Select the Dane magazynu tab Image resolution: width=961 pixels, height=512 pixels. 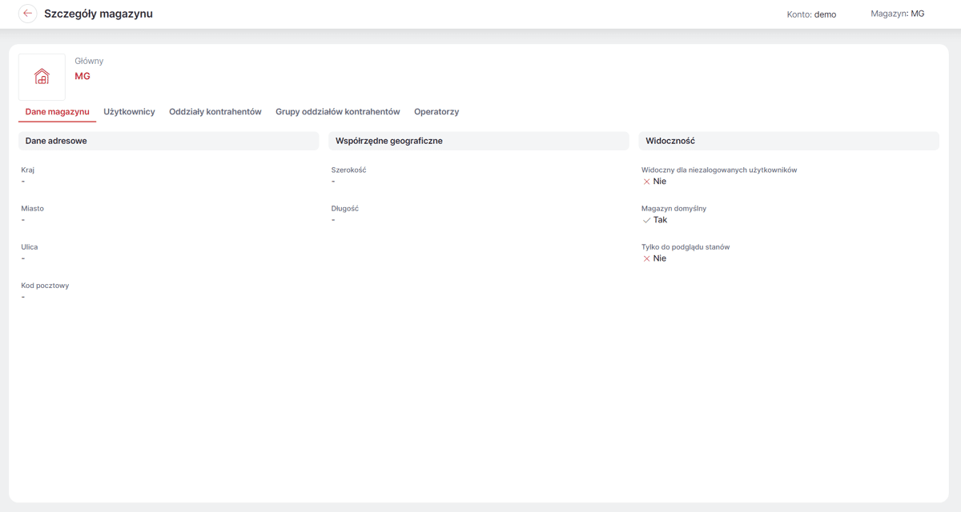coord(57,112)
